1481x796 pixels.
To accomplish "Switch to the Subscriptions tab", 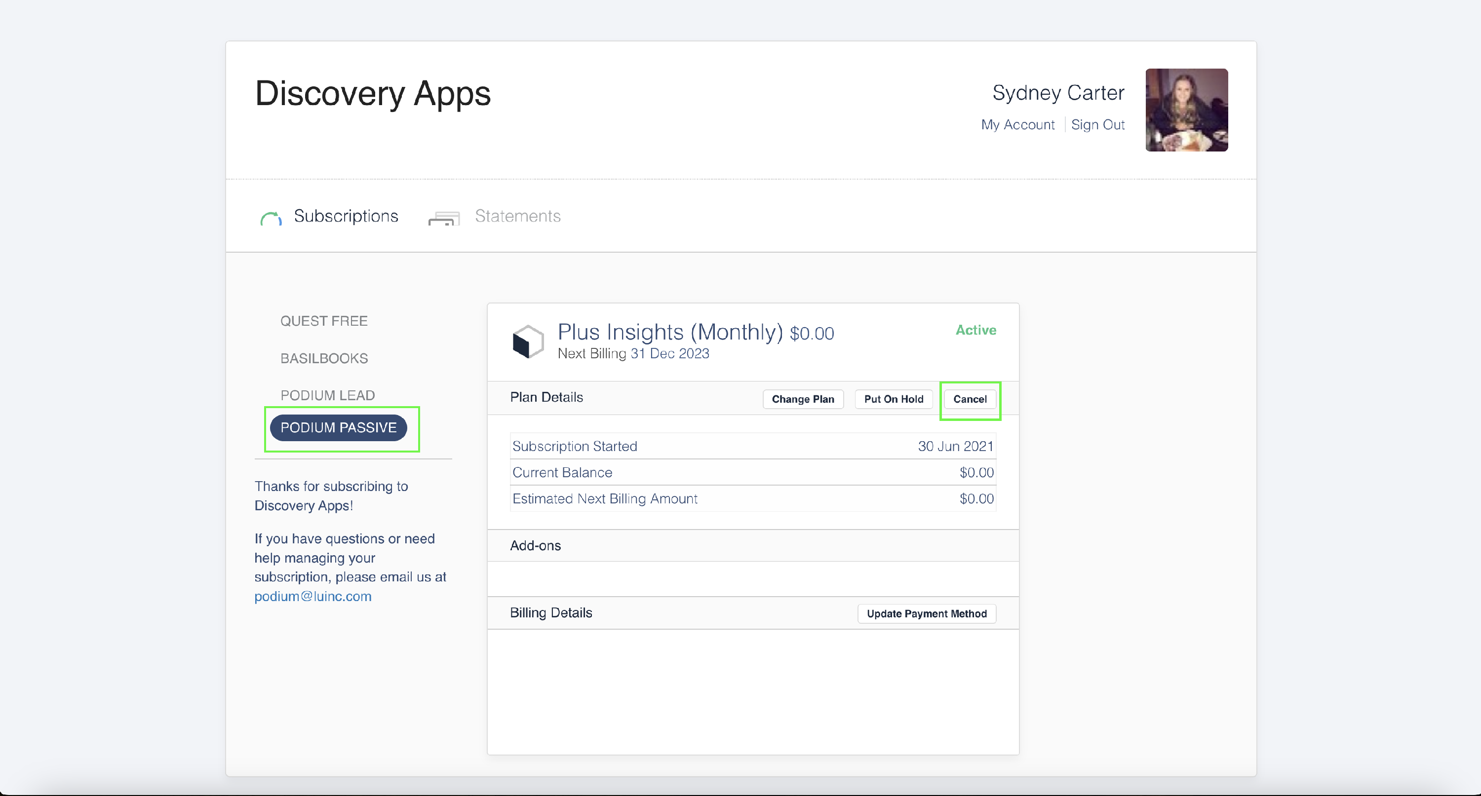I will pyautogui.click(x=346, y=216).
